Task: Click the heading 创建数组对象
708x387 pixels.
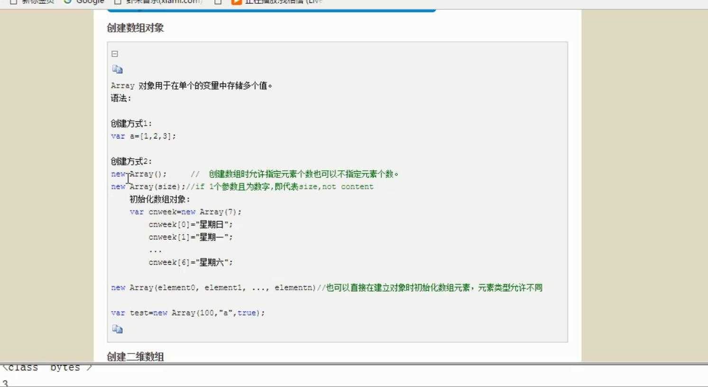Action: 135,28
